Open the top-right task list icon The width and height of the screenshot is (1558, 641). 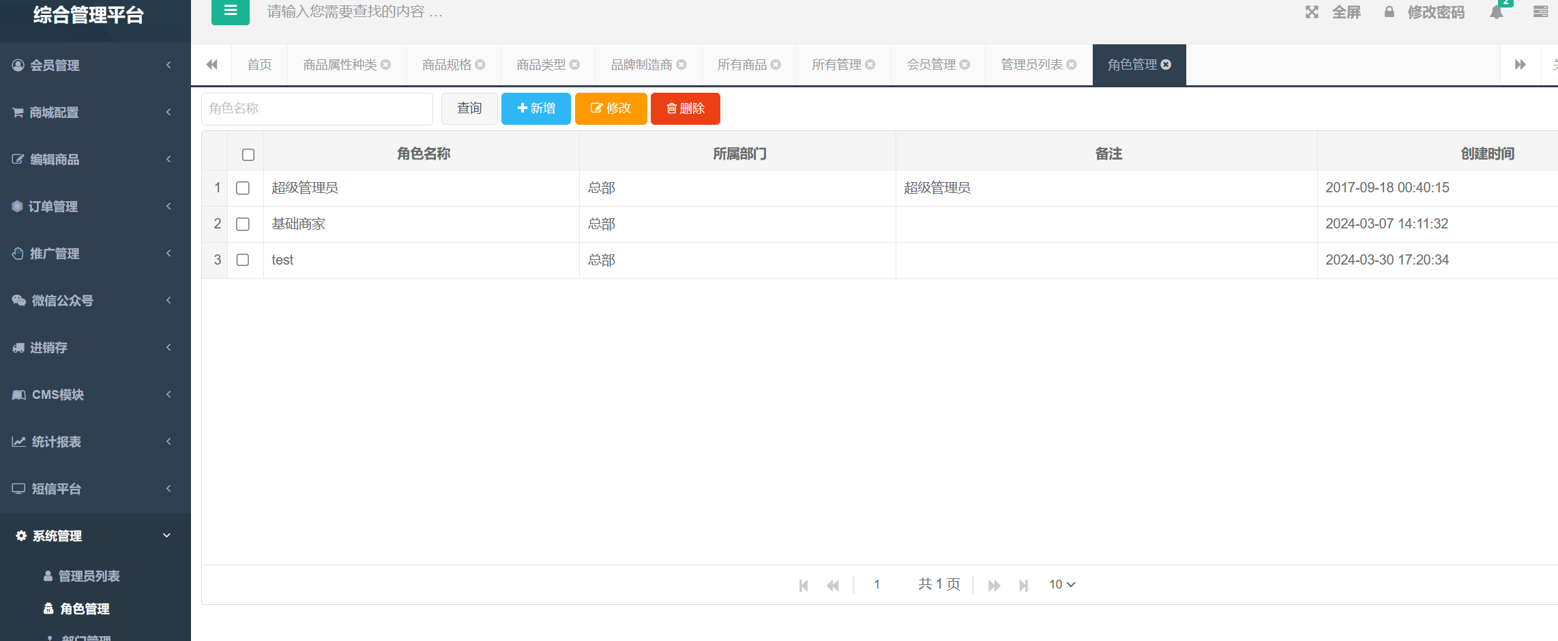pos(1540,12)
